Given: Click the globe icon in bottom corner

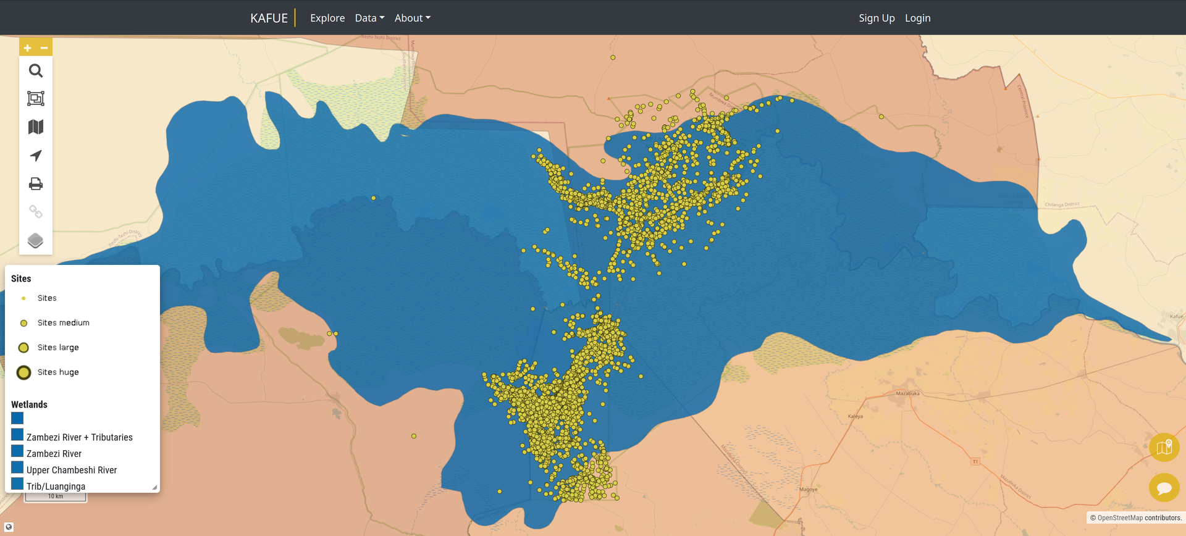Looking at the screenshot, I should 9,527.
